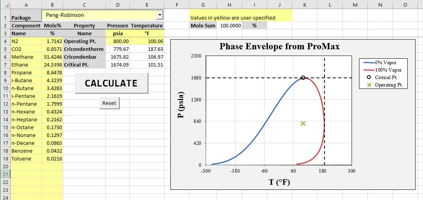Select the operating temperature cell 100.00
The height and width of the screenshot is (200, 423).
coord(147,41)
